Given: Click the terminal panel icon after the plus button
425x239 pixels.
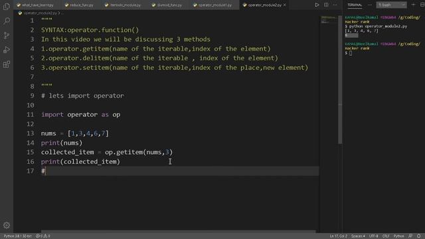Looking at the screenshot, I should point(422,5).
